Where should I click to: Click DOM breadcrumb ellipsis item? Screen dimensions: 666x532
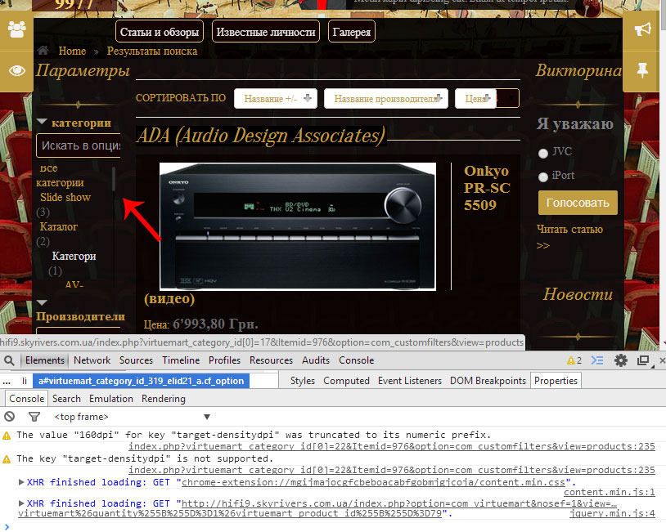click(x=7, y=381)
